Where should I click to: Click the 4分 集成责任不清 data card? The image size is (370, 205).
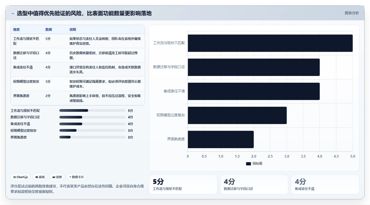(x=325, y=184)
